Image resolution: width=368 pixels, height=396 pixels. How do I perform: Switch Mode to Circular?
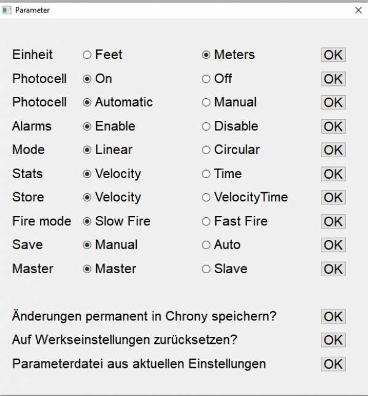206,150
